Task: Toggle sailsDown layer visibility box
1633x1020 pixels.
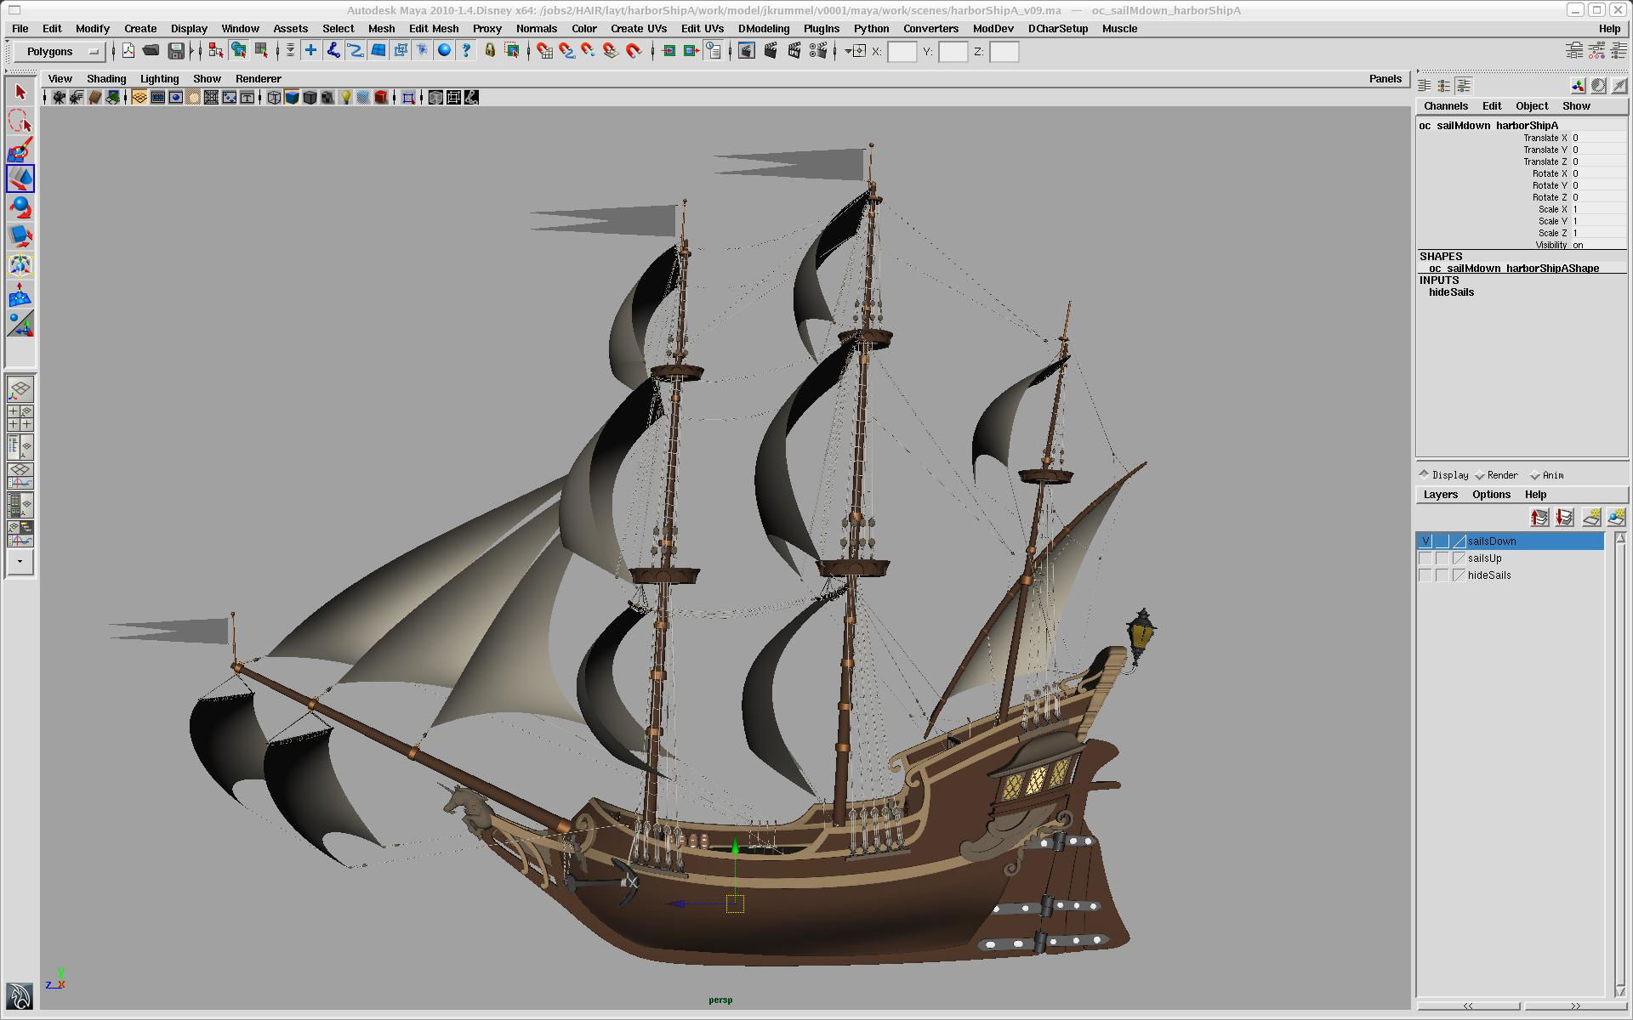Action: tap(1425, 541)
